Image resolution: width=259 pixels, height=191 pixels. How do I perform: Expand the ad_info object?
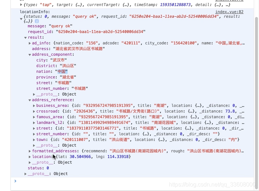tap(30, 43)
